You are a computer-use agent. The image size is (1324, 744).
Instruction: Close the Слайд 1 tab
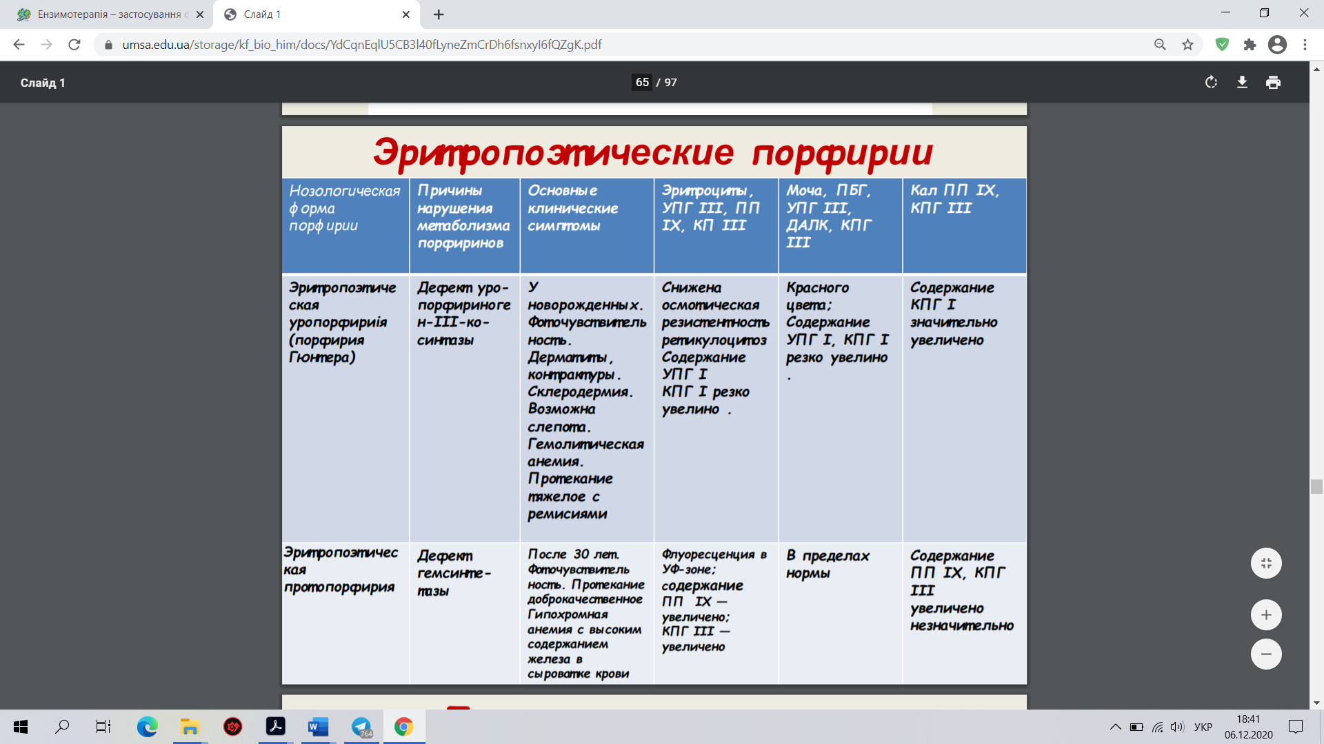pos(405,14)
